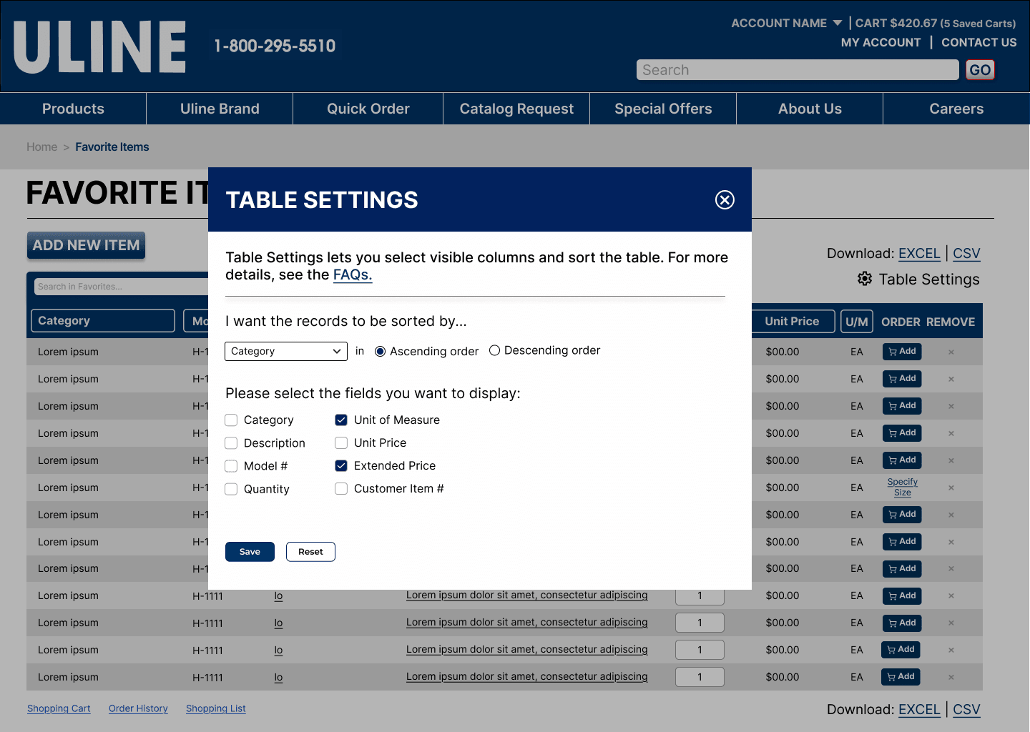1030x732 pixels.
Task: Open the Products menu
Action: click(73, 109)
